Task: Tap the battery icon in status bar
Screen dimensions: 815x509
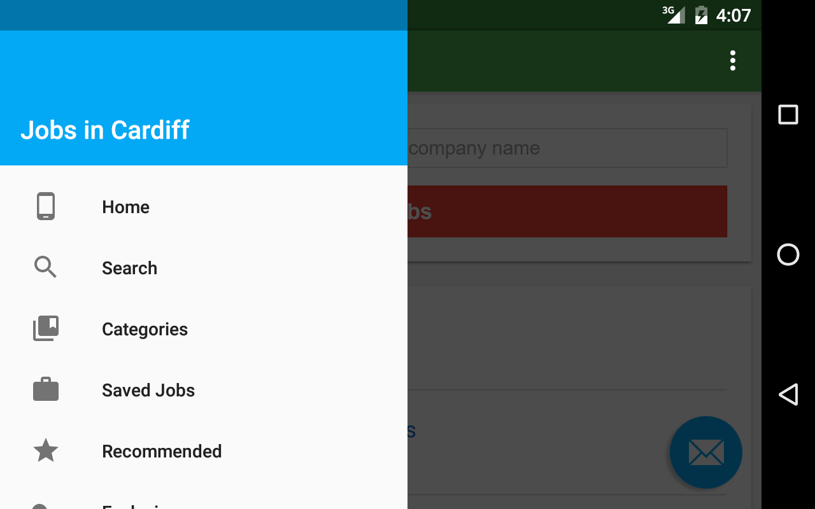Action: click(x=701, y=15)
